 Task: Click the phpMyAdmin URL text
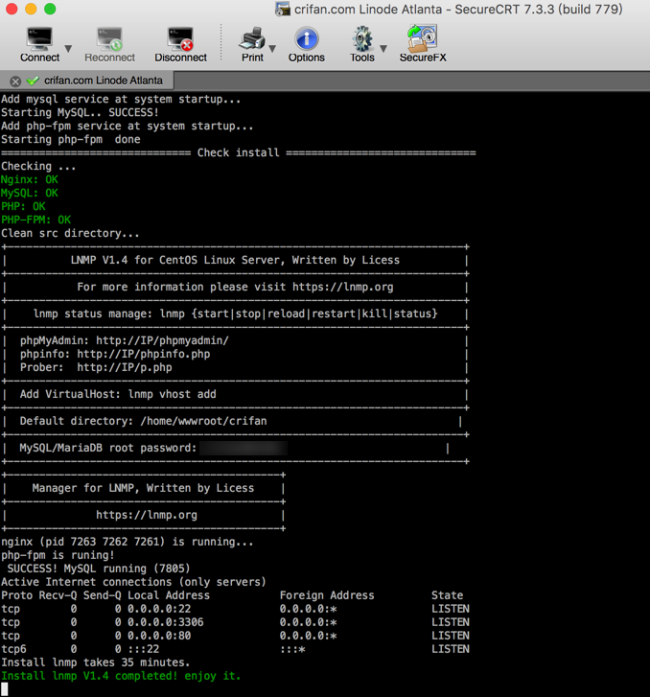[162, 340]
